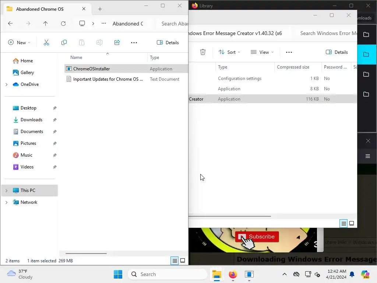The width and height of the screenshot is (377, 283).
Task: Click the Paste icon in Abandoned Chrome OS toolbar
Action: tap(81, 43)
